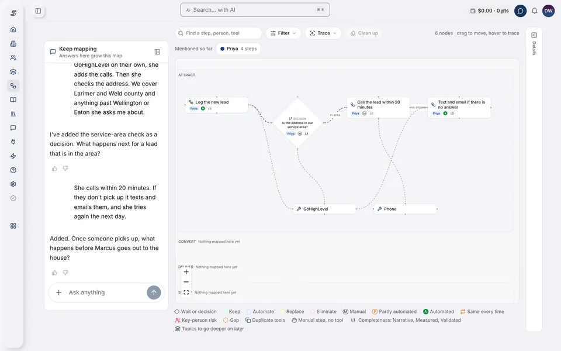Open the lightning bolt sidebar icon
Viewport: 561px width, 351px height.
pos(13,156)
